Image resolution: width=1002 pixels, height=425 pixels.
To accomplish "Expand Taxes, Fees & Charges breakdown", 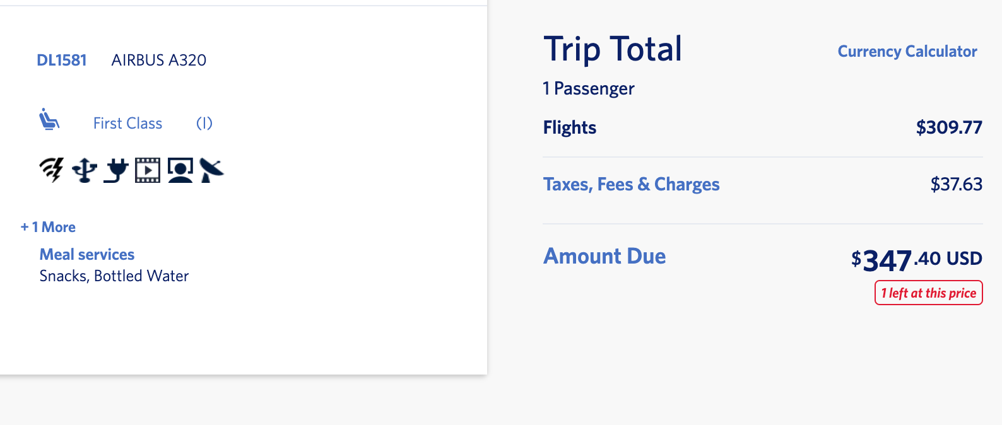I will (x=631, y=184).
